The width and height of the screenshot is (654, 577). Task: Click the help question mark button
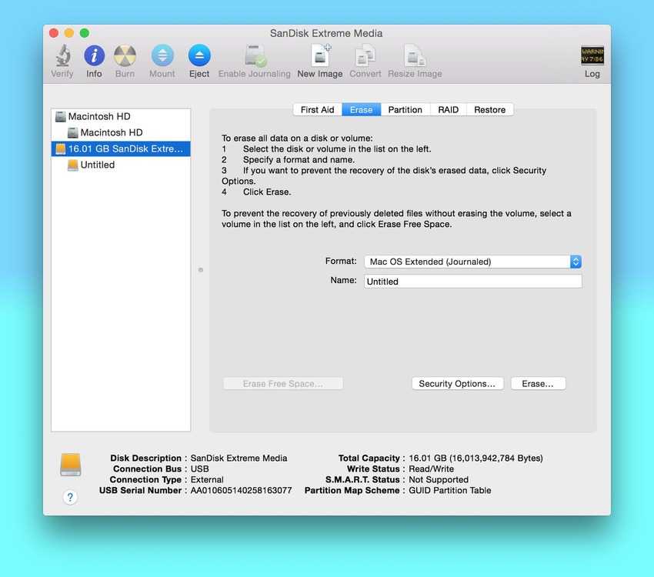coord(70,497)
